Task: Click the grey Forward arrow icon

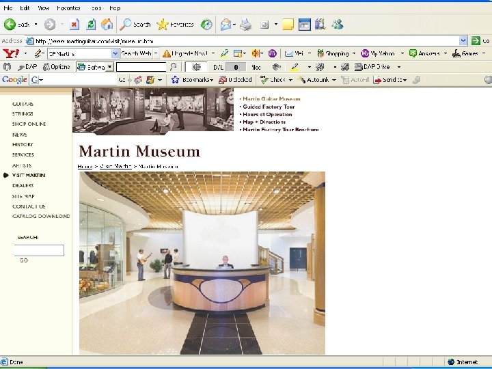Action: (x=50, y=24)
